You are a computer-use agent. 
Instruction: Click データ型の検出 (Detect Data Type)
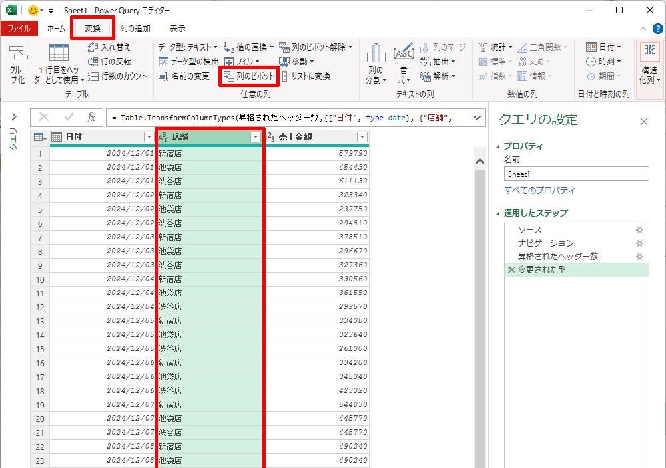188,62
